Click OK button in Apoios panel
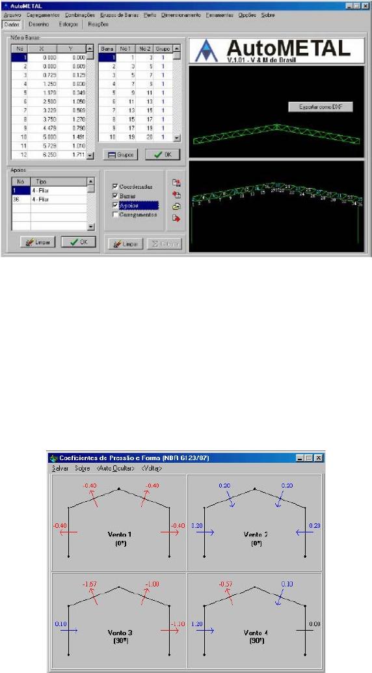The height and width of the screenshot is (673, 372). point(78,241)
